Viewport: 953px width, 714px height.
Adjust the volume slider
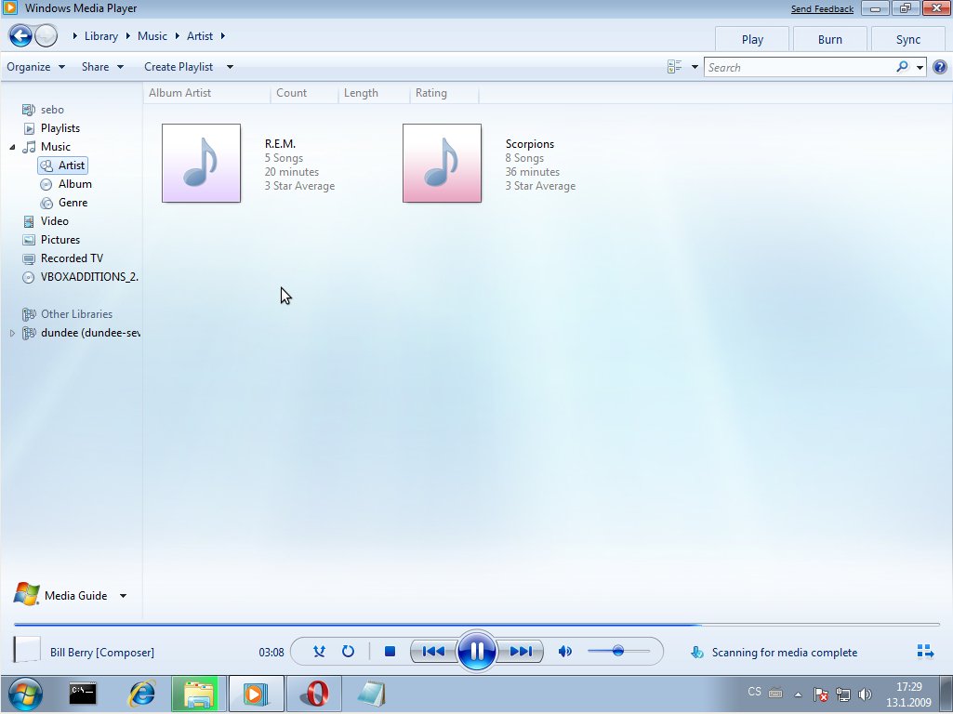[618, 652]
